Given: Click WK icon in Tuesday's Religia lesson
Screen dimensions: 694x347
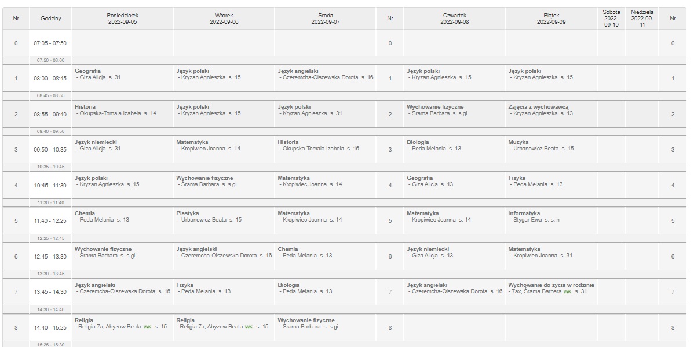Looking at the screenshot, I should (249, 327).
